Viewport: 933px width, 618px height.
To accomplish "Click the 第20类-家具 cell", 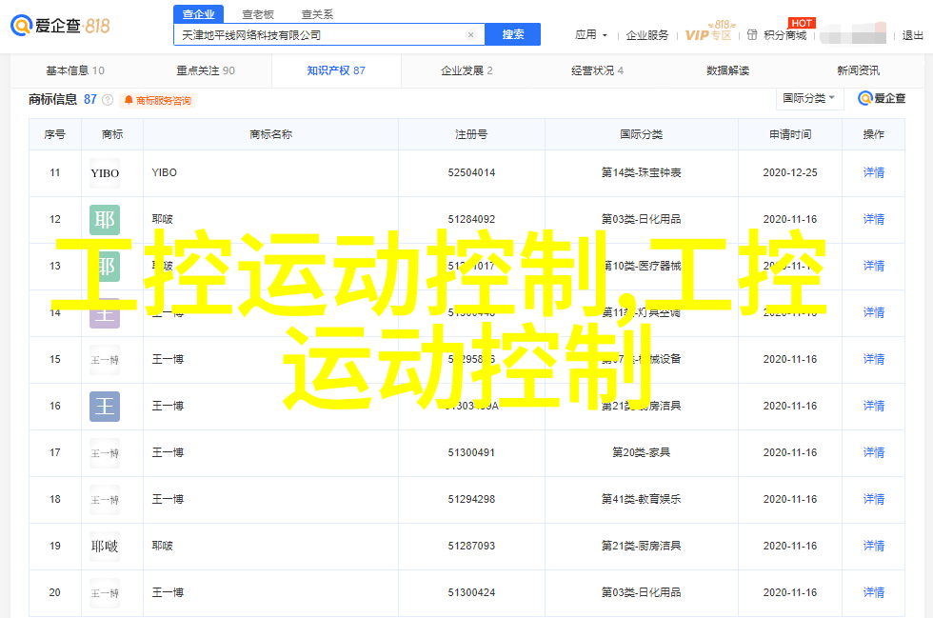I will pos(641,452).
